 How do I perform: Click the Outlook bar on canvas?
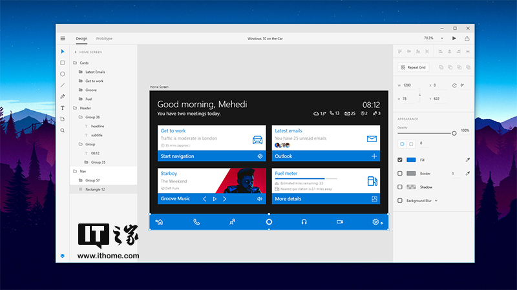(x=326, y=156)
